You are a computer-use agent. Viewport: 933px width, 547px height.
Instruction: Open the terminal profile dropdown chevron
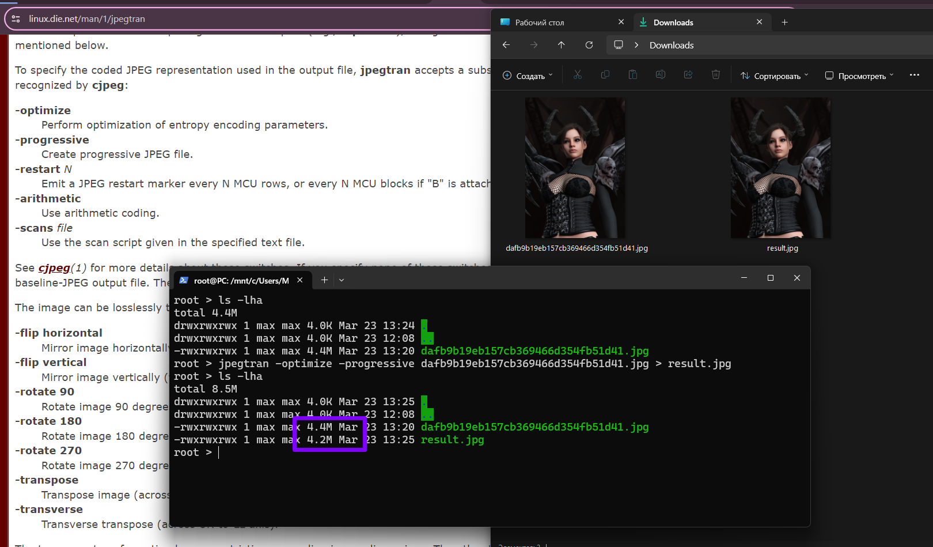point(342,280)
